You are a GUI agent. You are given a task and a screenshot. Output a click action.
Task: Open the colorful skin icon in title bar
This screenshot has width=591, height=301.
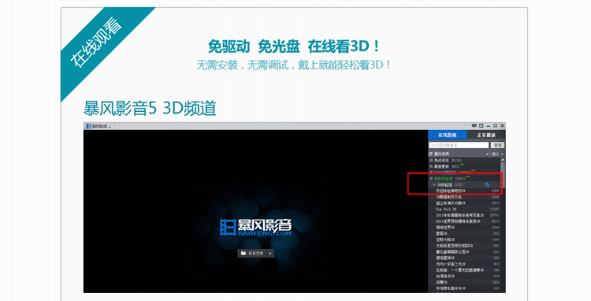(x=481, y=126)
